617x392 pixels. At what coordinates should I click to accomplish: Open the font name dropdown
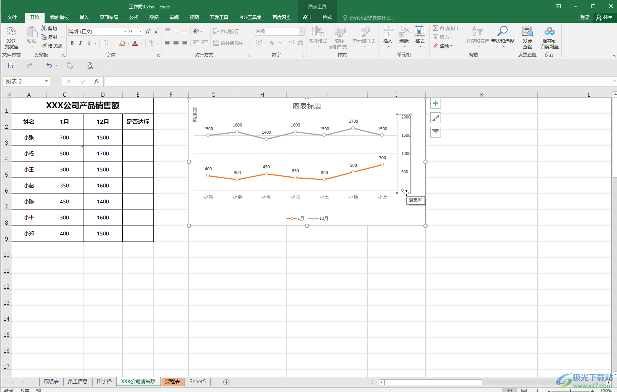tap(125, 31)
